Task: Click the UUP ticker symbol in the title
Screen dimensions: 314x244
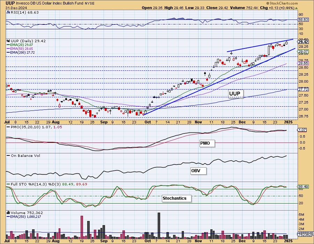Action: 10,3
